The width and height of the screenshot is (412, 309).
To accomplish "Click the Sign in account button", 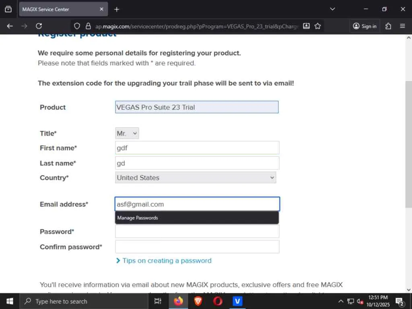I will tap(365, 26).
